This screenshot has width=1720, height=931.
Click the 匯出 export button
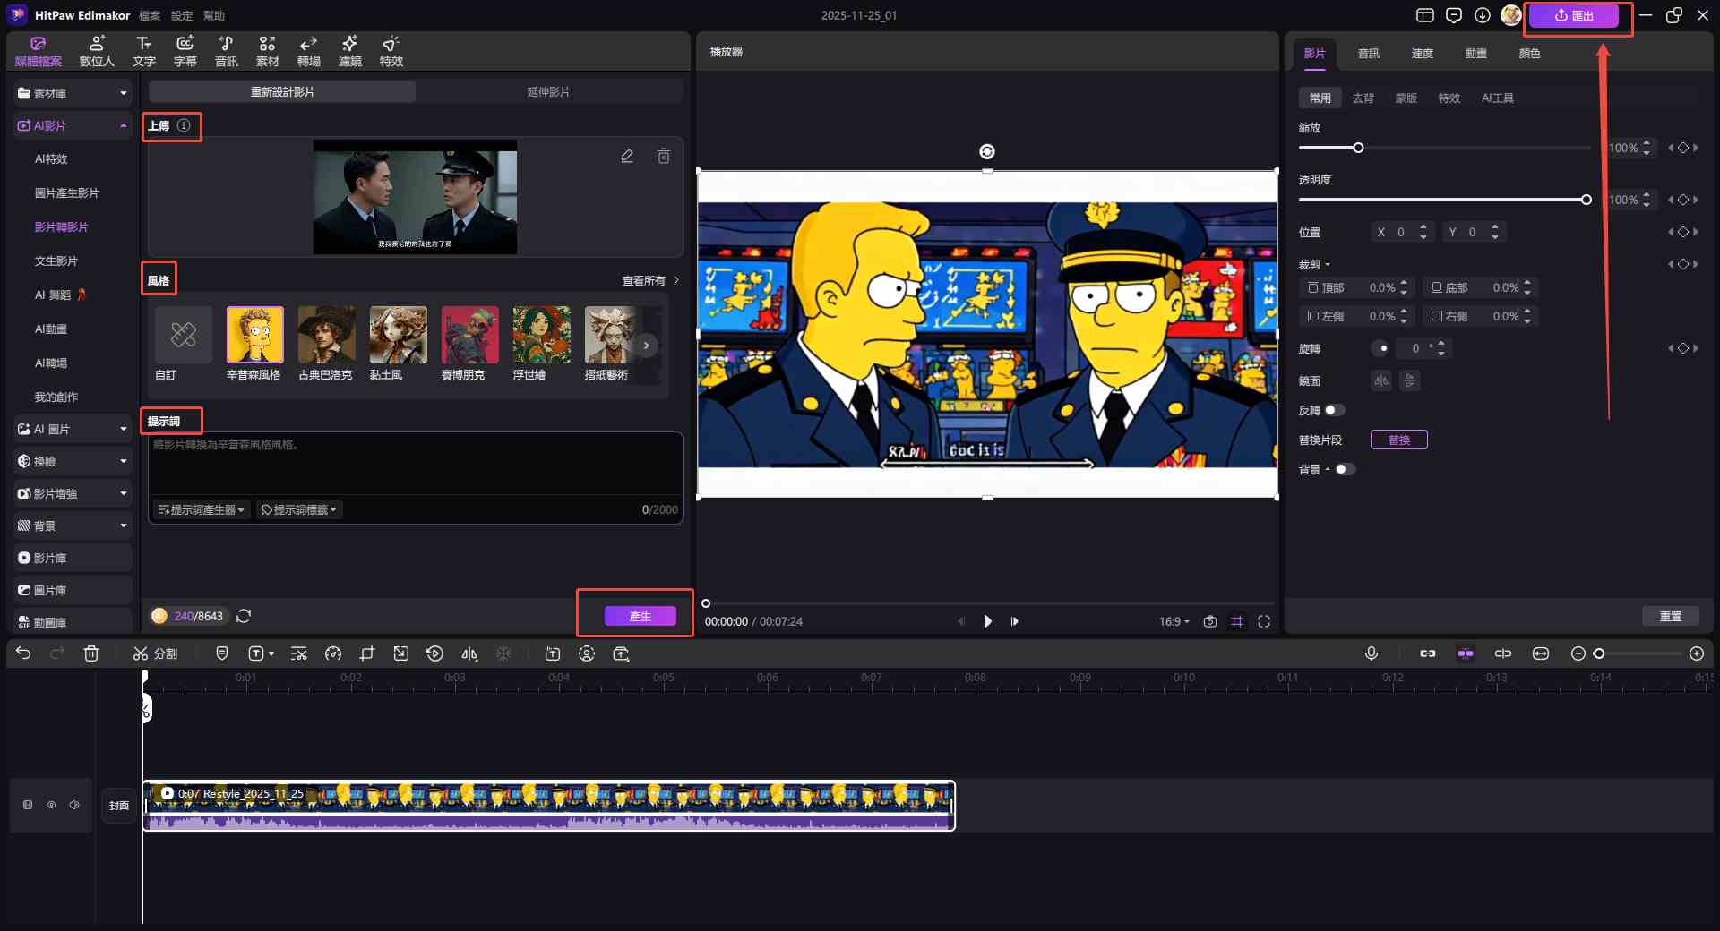pyautogui.click(x=1574, y=16)
